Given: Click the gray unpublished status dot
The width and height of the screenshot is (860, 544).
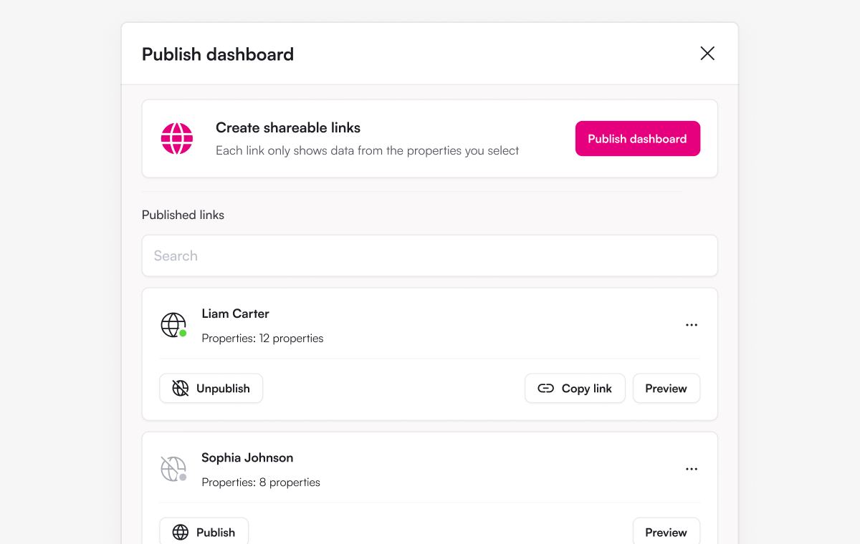Looking at the screenshot, I should tap(183, 477).
